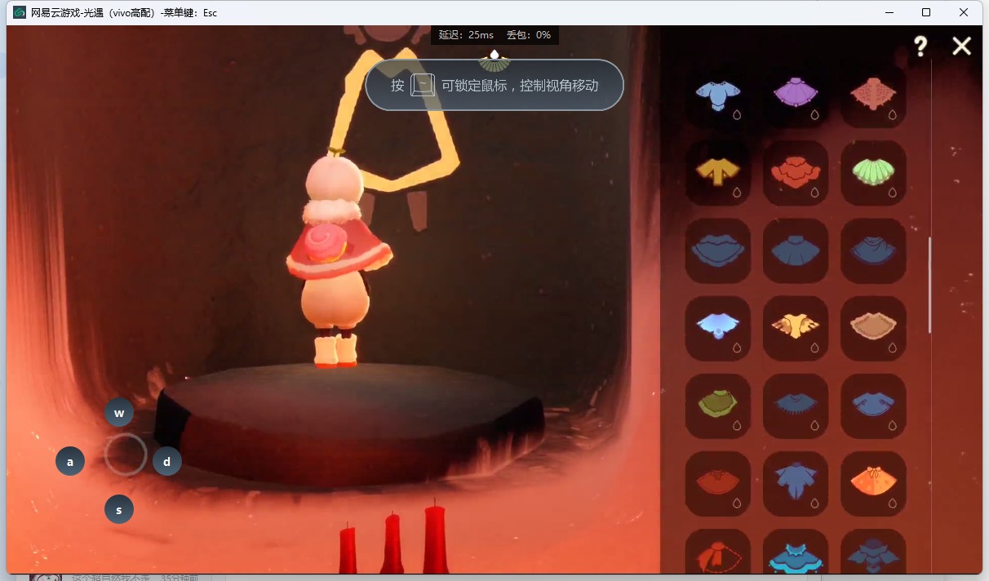Viewport: 989px width, 581px height.
Task: Click the W movement key button
Action: [119, 412]
